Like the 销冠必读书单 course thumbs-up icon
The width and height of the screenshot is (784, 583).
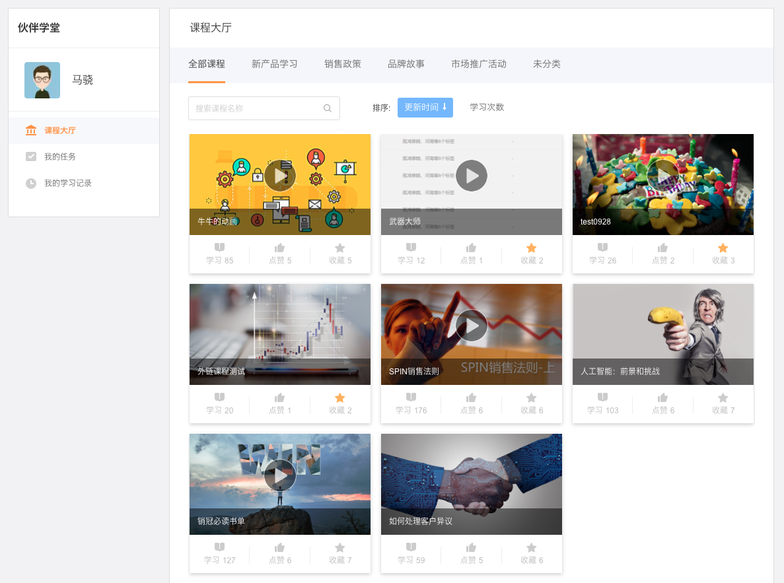click(279, 548)
